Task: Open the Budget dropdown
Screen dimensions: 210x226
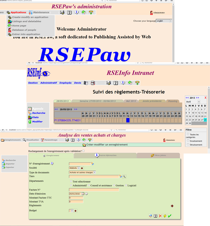Action: (x=71, y=211)
